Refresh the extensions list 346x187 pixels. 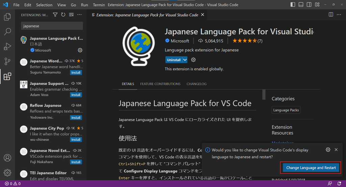click(x=63, y=15)
